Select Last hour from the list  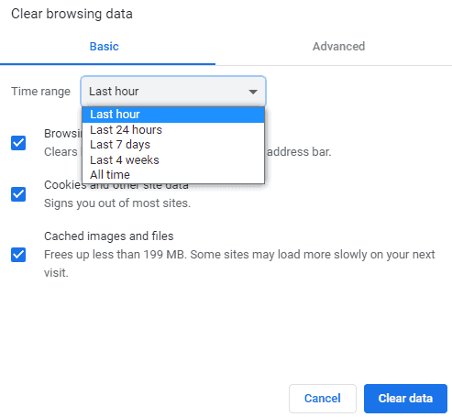pos(173,115)
